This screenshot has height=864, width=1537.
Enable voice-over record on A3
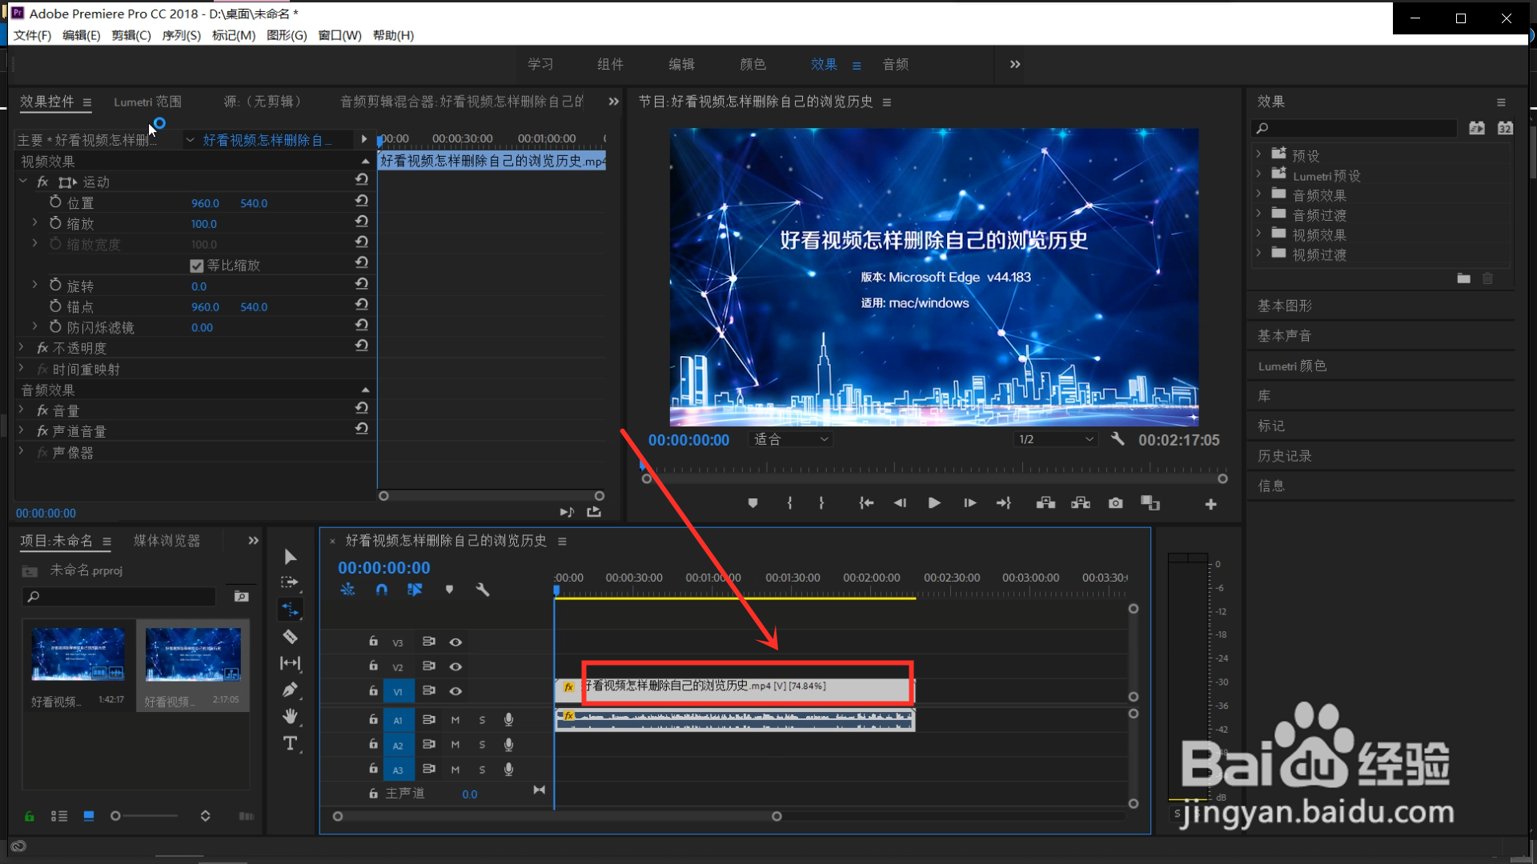(508, 770)
